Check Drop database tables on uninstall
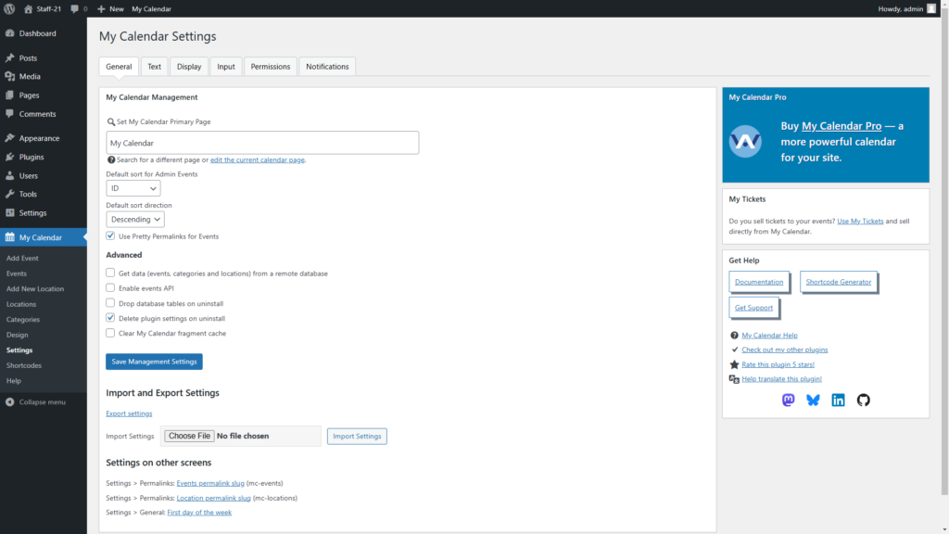Viewport: 949px width, 534px height. [x=111, y=303]
